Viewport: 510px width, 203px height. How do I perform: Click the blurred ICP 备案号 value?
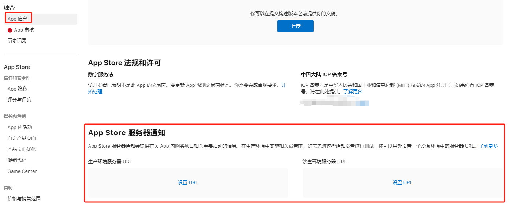(335, 101)
